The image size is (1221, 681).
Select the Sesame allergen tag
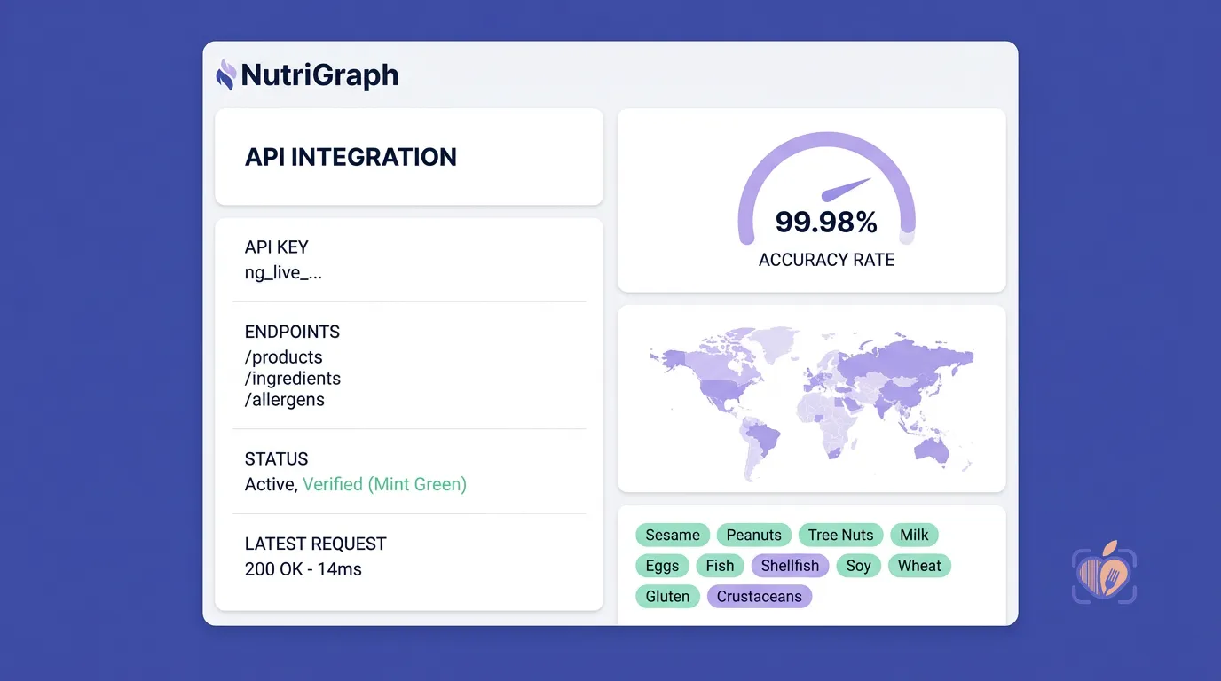(673, 535)
